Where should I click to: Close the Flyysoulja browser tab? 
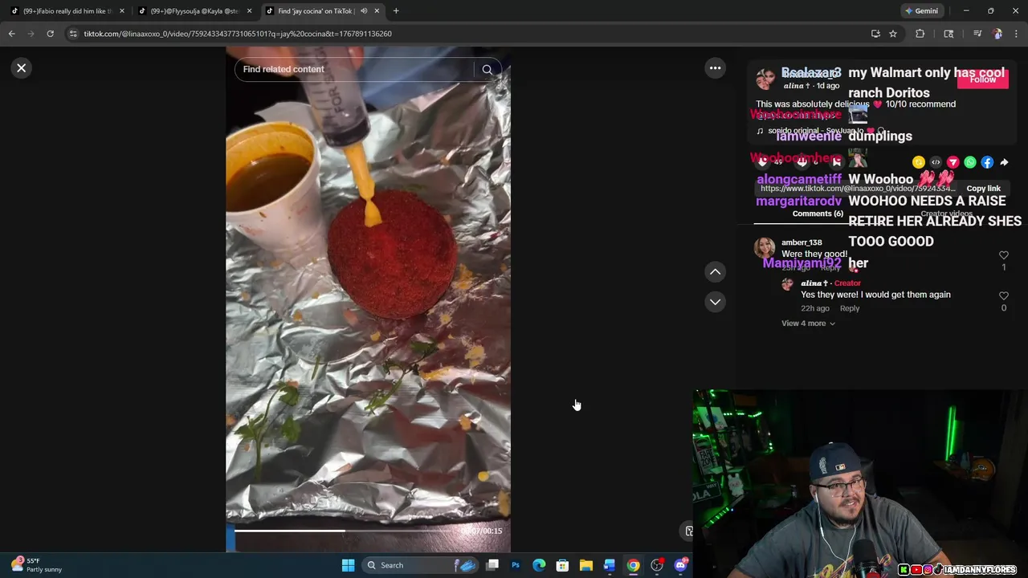pos(250,11)
